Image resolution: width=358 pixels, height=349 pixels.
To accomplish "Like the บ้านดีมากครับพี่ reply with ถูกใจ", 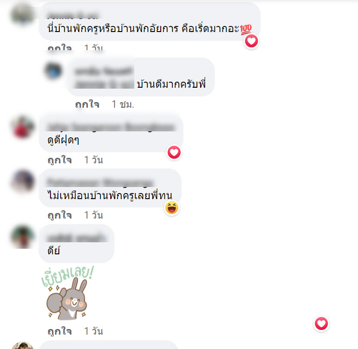I will click(87, 104).
